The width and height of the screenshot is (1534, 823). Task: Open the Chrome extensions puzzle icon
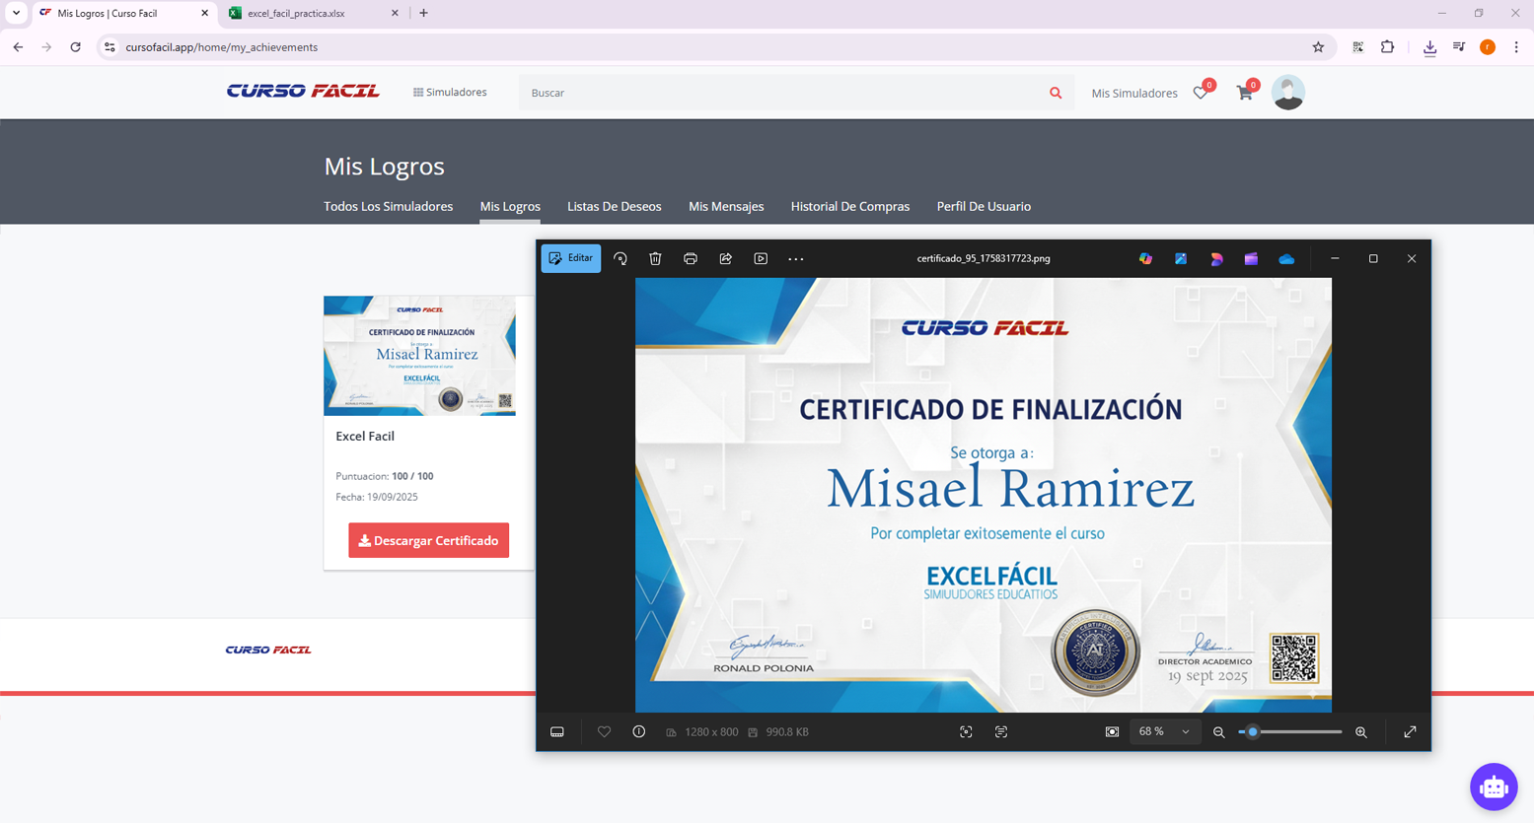[1387, 47]
